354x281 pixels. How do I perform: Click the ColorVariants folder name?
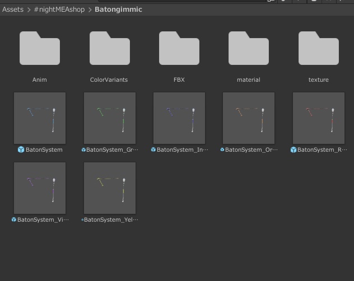pyautogui.click(x=109, y=79)
